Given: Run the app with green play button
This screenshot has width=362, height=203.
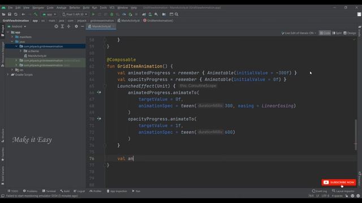Looking at the screenshot, I should [x=93, y=14].
